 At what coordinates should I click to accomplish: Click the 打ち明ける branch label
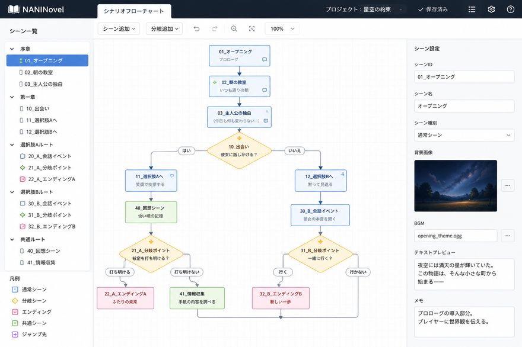tap(120, 272)
